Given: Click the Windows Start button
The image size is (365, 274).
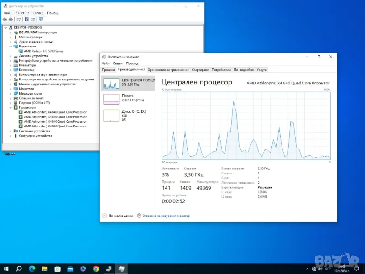Looking at the screenshot, I should pos(6,269).
